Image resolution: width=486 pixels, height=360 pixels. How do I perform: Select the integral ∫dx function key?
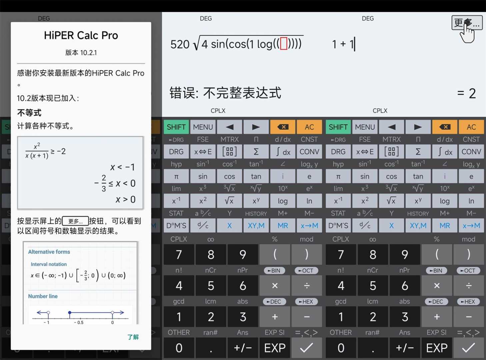(x=282, y=152)
